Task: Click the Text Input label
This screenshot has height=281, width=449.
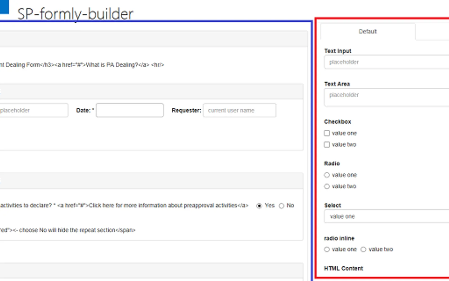Action: click(338, 51)
